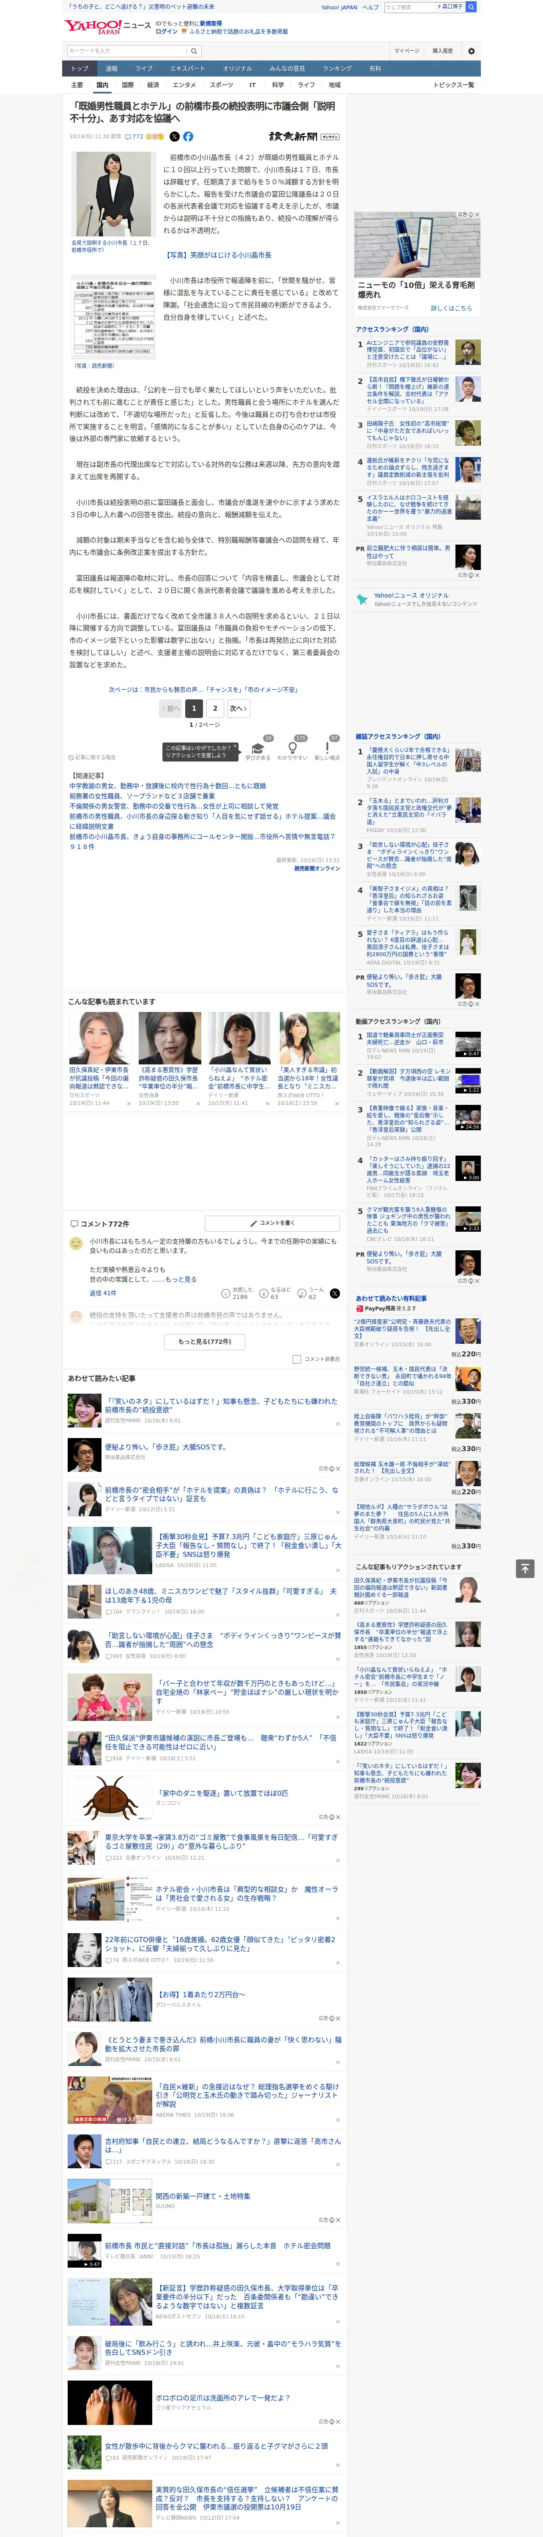Viewport: 543px width, 2537px height.
Task: Click もっと見る(772件) comments button
Action: [x=205, y=1341]
